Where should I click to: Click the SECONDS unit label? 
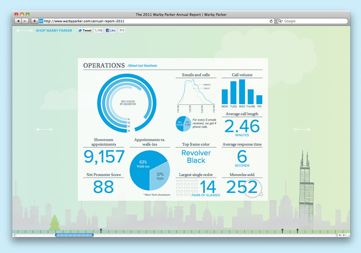(x=242, y=166)
